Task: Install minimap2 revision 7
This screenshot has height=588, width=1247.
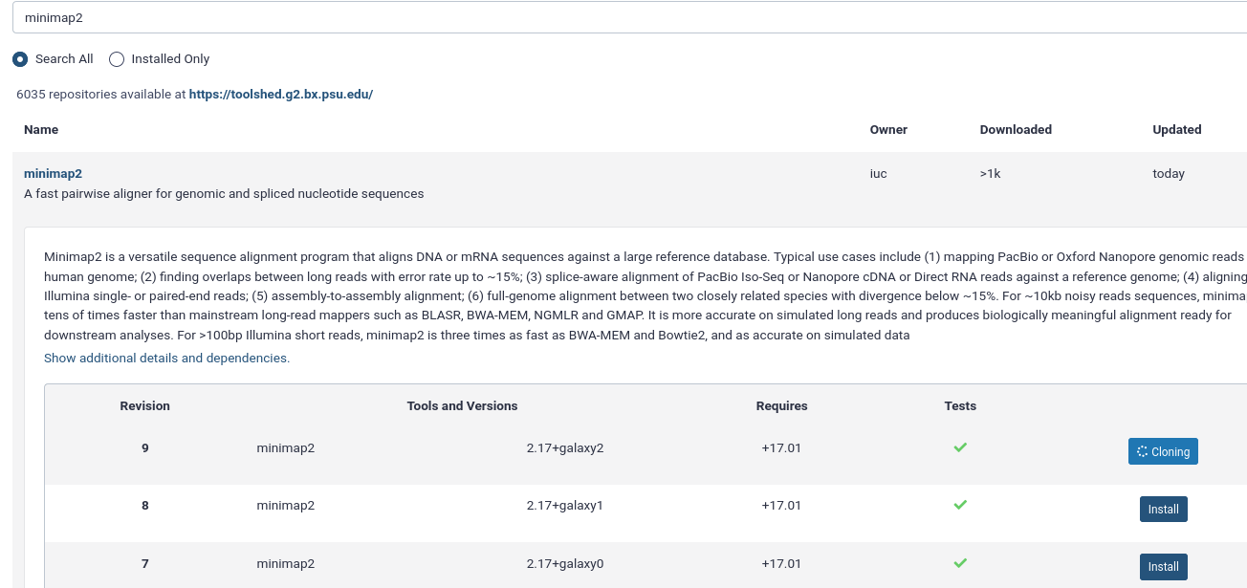Action: coord(1163,566)
